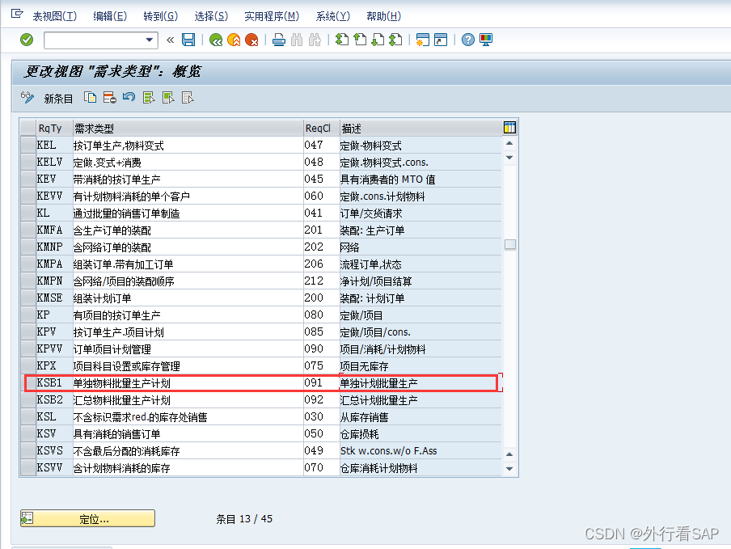This screenshot has width=731, height=549.
Task: Click the Print icon
Action: [279, 40]
